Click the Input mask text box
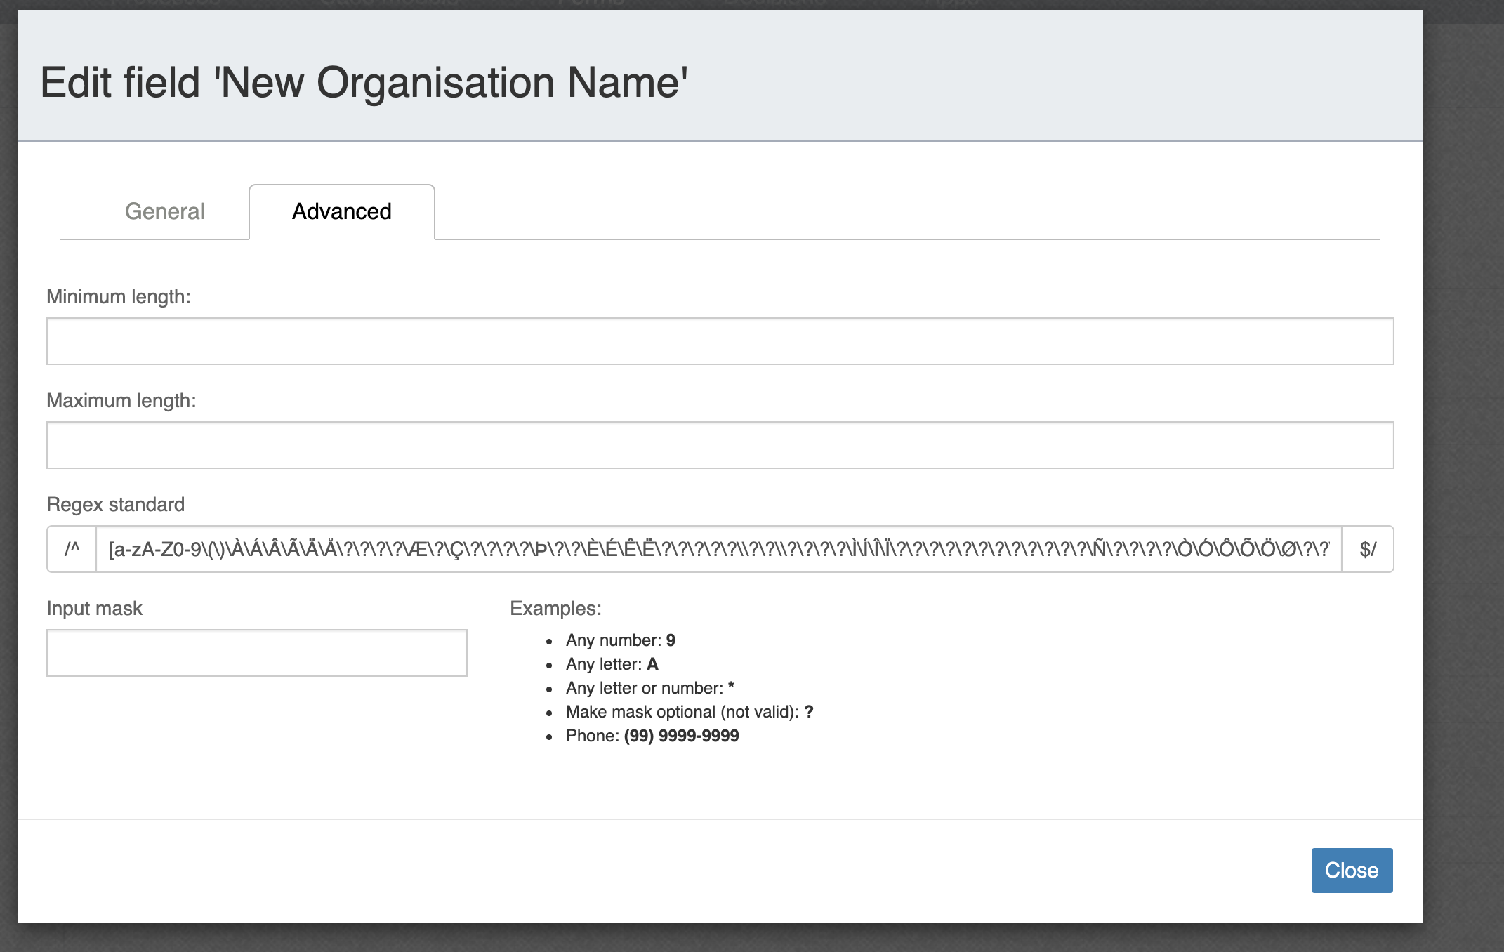Screen dimensions: 1504x952 click(257, 653)
